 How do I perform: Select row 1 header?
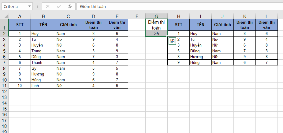coord(4,25)
